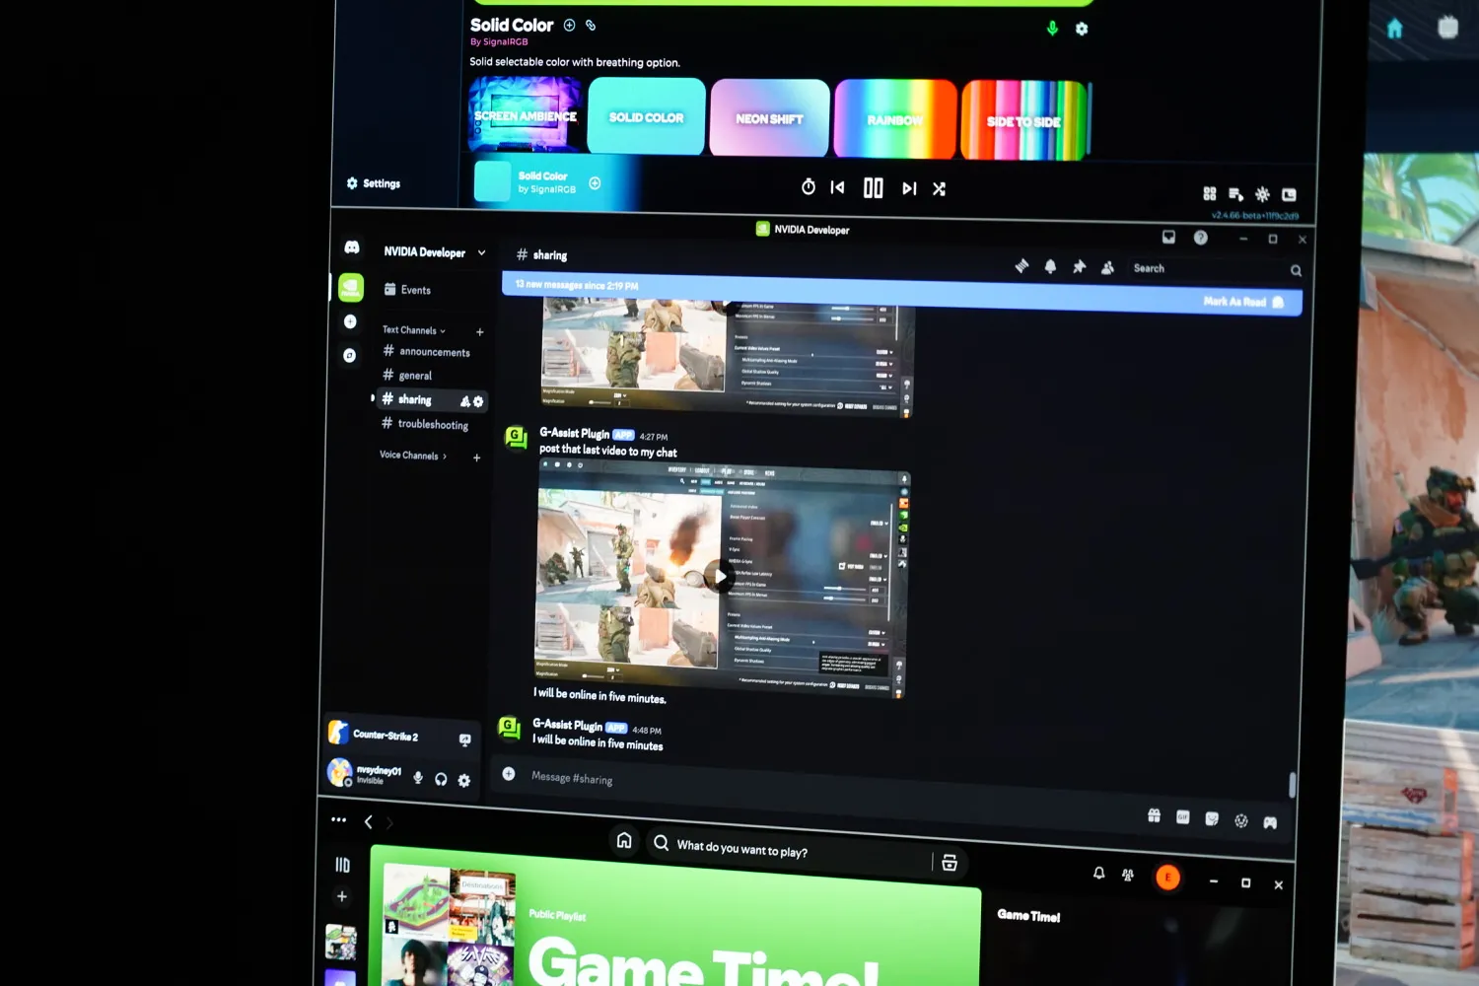
Task: Deafen audio with the Discord headphones icon
Action: pyautogui.click(x=441, y=779)
